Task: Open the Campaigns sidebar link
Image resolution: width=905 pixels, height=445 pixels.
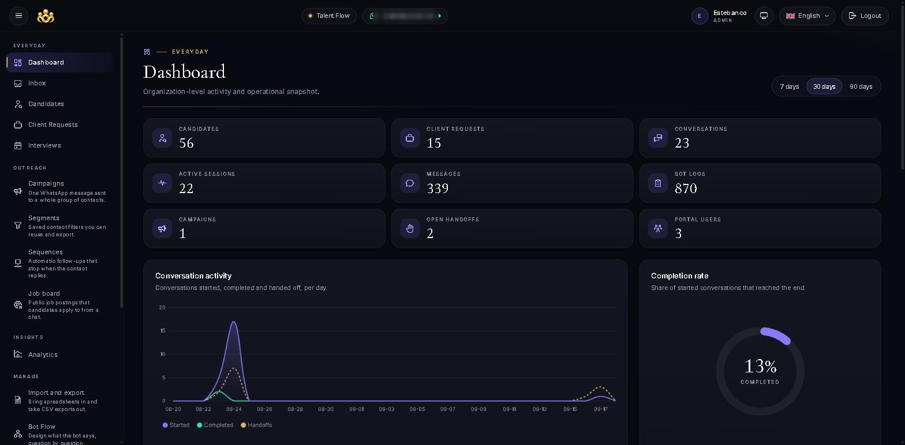Action: point(59,191)
